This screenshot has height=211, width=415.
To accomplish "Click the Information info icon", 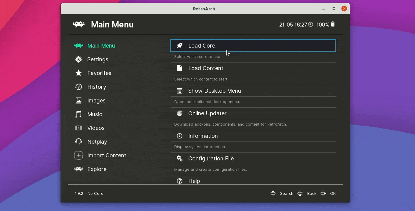I will tap(179, 136).
